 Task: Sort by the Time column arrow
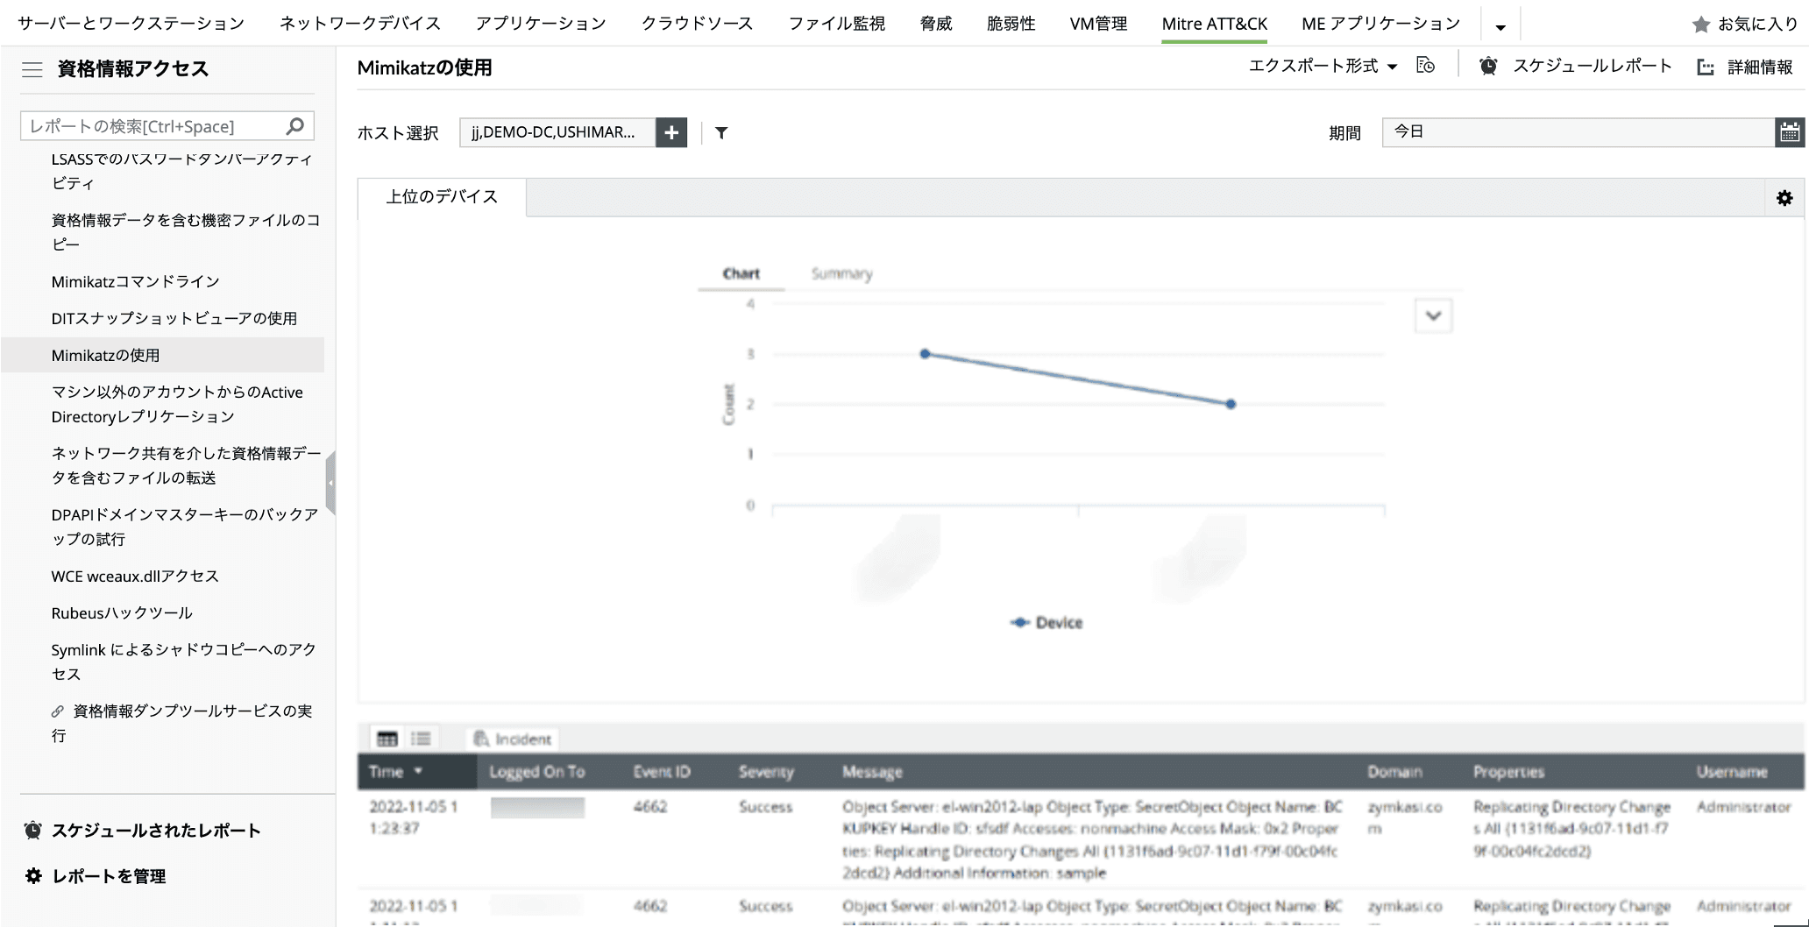tap(418, 771)
